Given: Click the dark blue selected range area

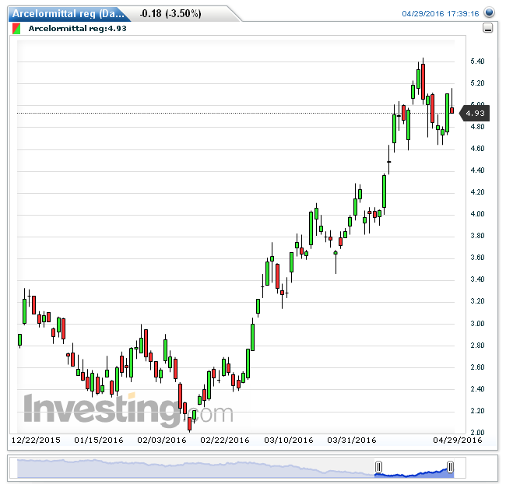Looking at the screenshot, I should pos(414,473).
